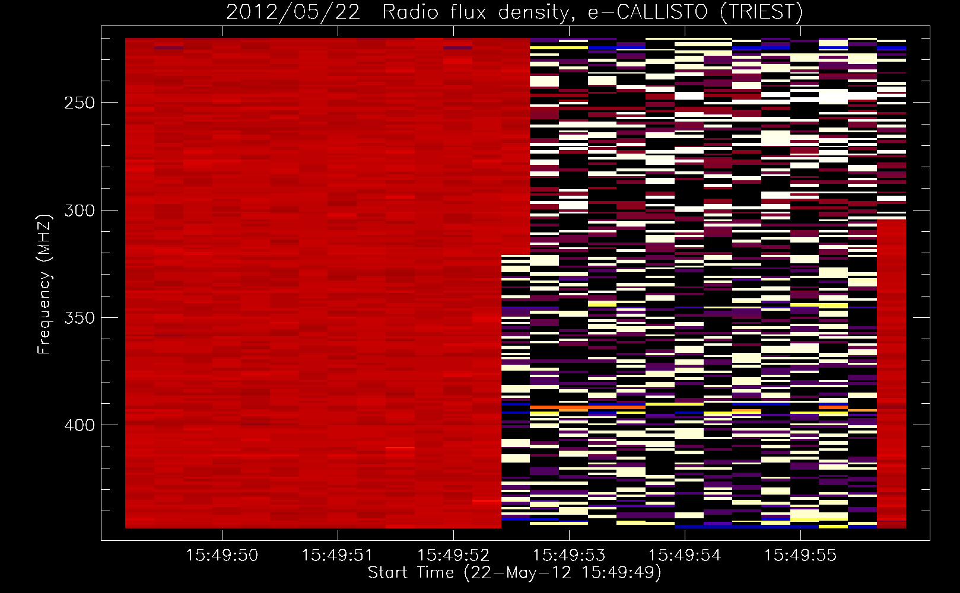Click the 300 frequency tick label
Viewport: 960px width, 593px height.
[x=80, y=211]
